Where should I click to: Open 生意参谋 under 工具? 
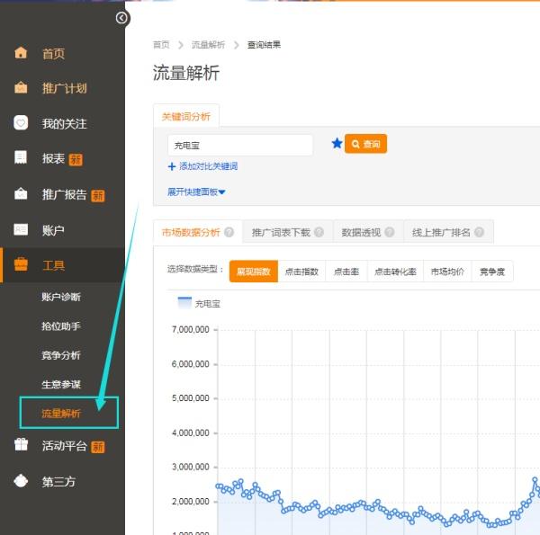tap(61, 384)
